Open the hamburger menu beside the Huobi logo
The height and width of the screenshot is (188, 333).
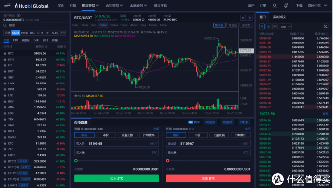[x=7, y=6]
